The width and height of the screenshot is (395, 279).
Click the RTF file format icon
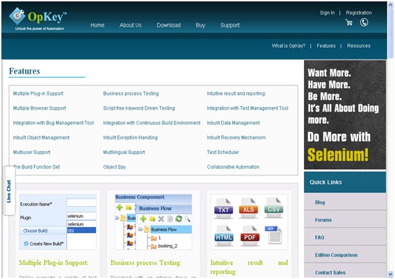[x=273, y=235]
